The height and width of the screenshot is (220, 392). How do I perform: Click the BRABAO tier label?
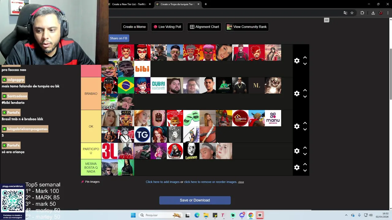[91, 94]
